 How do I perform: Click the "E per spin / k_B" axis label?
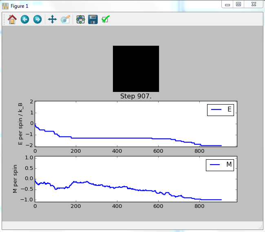(x=21, y=124)
